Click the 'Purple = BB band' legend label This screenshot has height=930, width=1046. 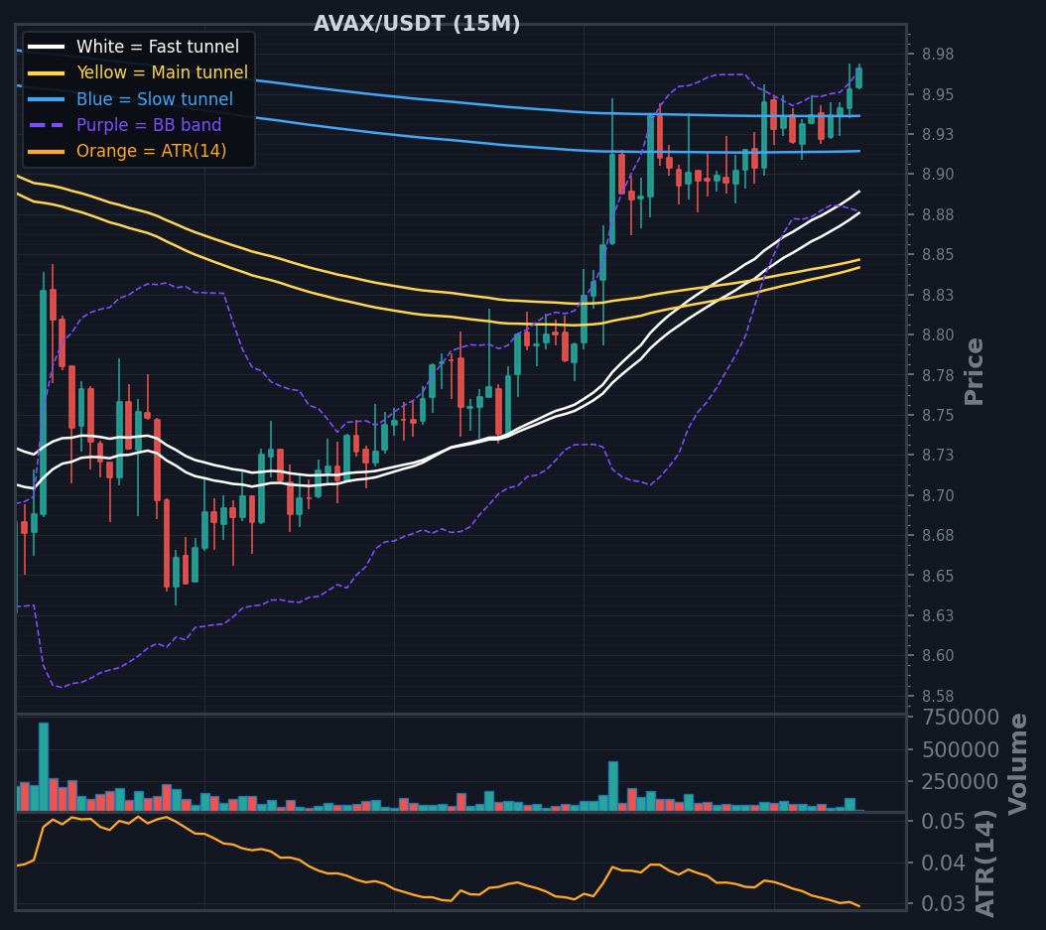(149, 125)
